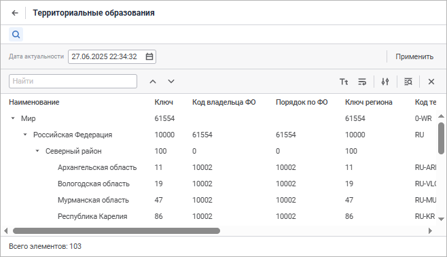Click the scroll right arrow
The image size is (447, 257).
tap(431, 230)
